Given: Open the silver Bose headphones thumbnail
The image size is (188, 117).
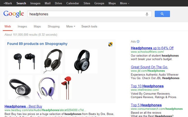Looking at the screenshot, I should [20, 87].
